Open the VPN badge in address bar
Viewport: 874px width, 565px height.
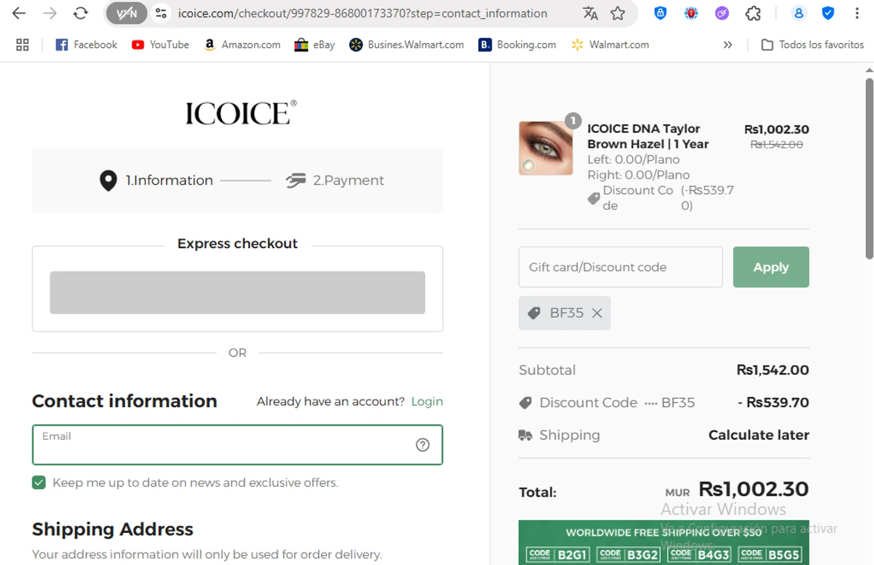[126, 13]
